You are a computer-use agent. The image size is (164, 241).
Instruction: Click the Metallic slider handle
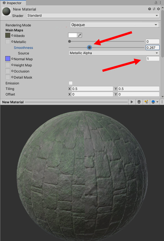click(x=70, y=41)
